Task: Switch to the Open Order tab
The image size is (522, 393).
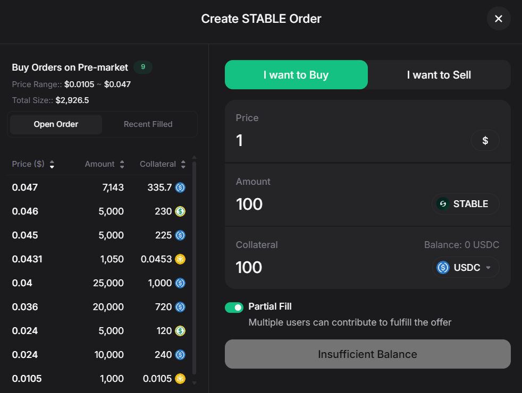Action: point(55,124)
